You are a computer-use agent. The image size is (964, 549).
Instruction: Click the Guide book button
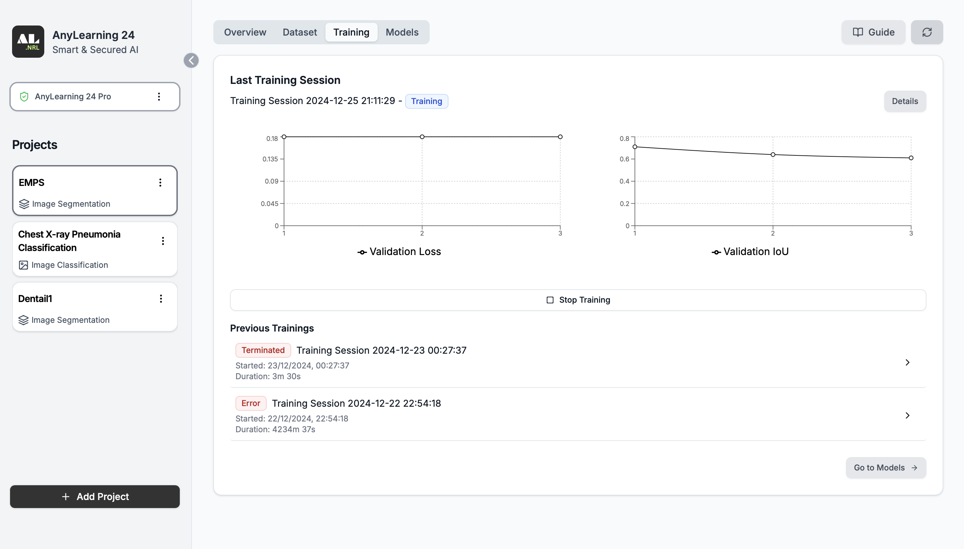(x=873, y=32)
